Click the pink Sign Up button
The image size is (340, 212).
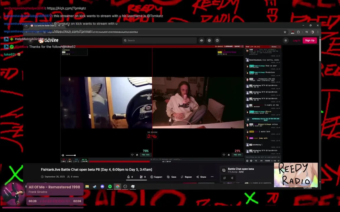click(310, 40)
